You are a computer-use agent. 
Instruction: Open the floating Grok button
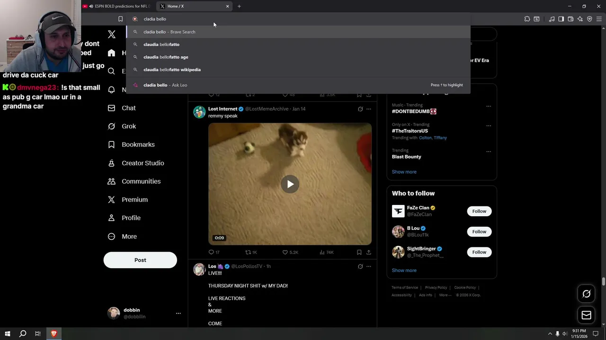586,294
